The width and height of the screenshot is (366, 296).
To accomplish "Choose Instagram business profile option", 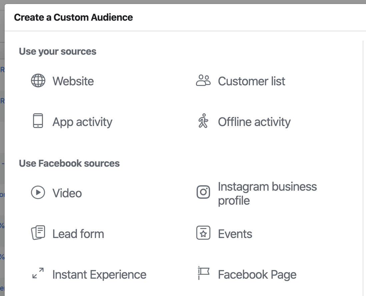I will pos(267,194).
